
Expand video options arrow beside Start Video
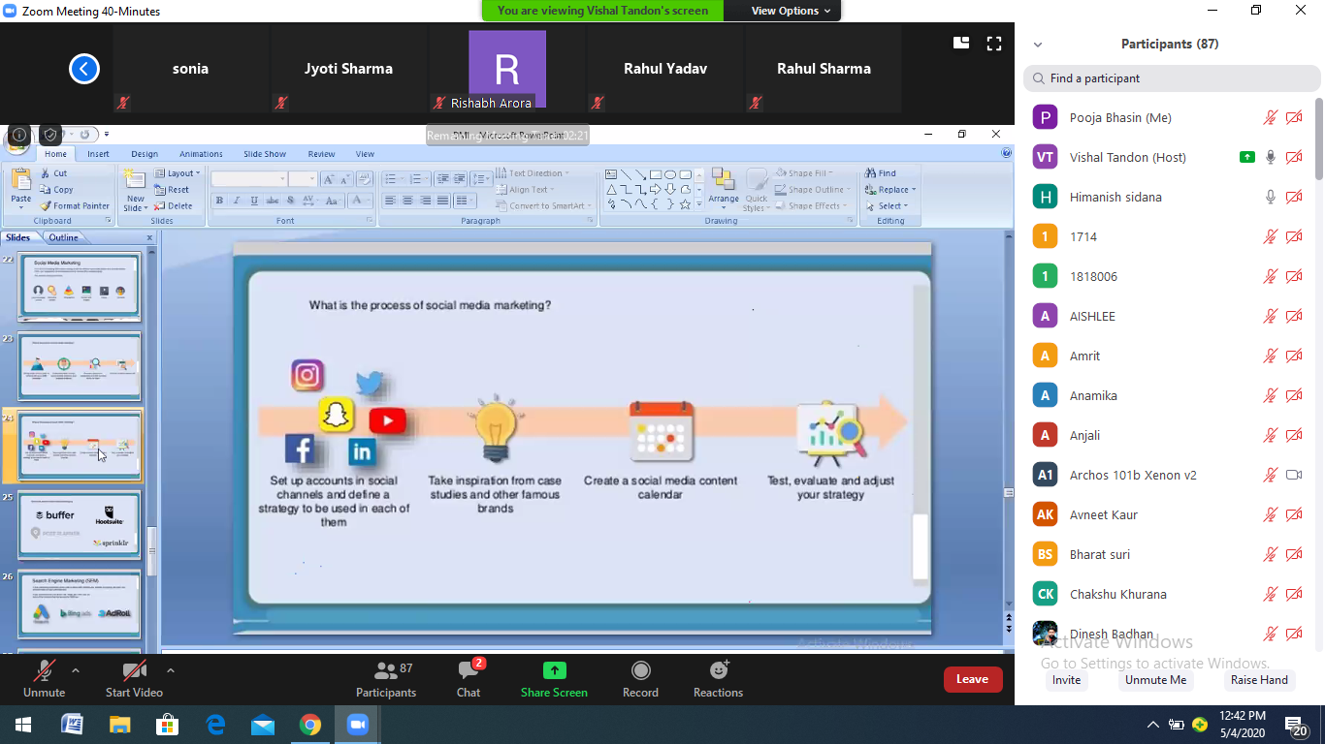click(171, 669)
